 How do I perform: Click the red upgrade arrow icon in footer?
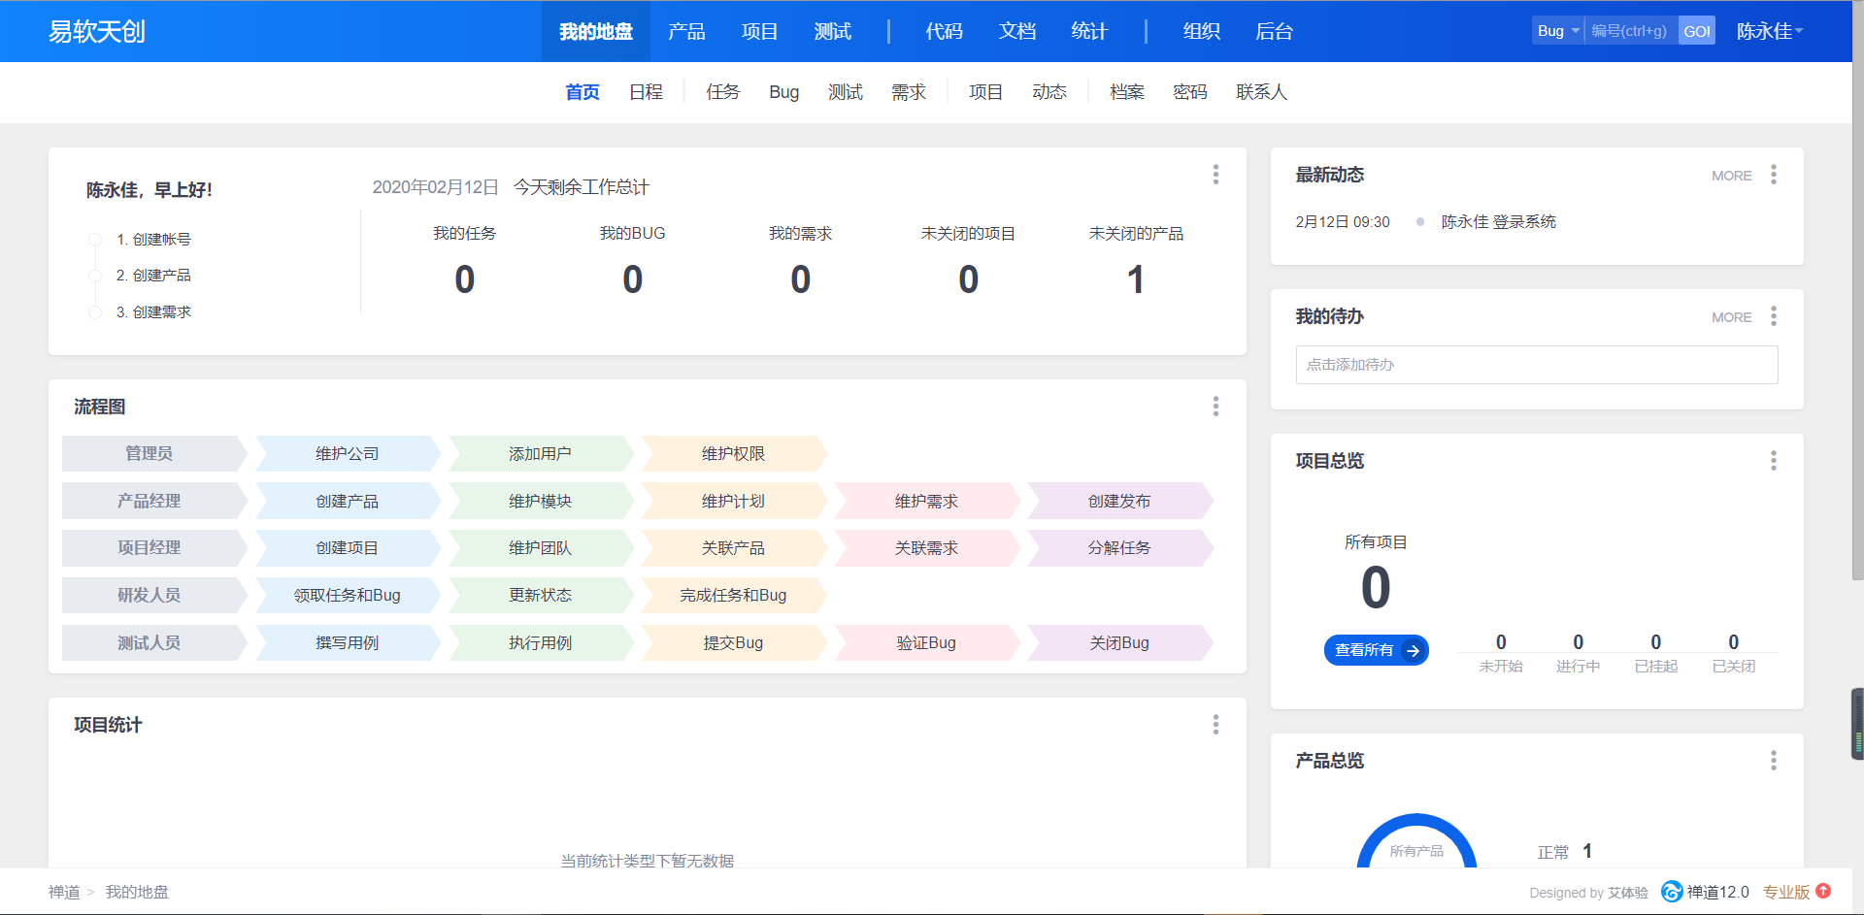1823,891
